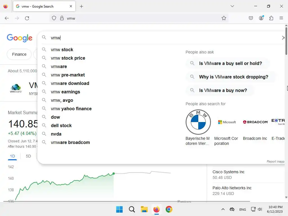Open Firefox View icon in tab bar
The height and width of the screenshot is (216, 288).
[x=6, y=6]
